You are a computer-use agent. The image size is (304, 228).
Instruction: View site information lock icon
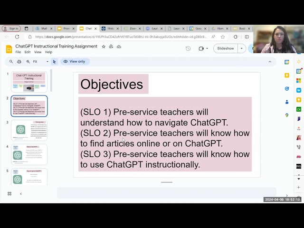[29, 37]
